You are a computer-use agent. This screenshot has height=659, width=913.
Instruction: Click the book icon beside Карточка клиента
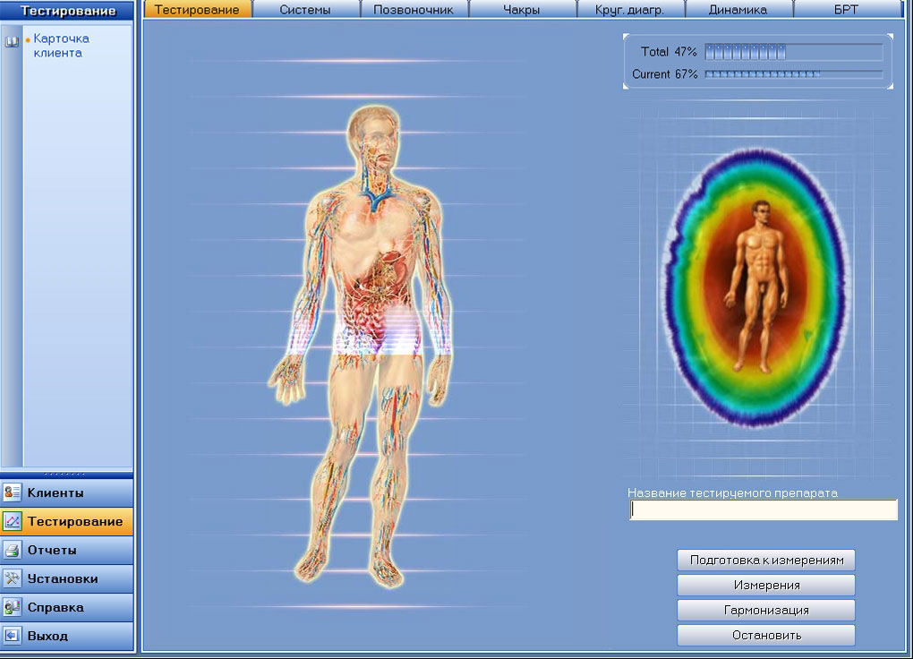coord(12,41)
